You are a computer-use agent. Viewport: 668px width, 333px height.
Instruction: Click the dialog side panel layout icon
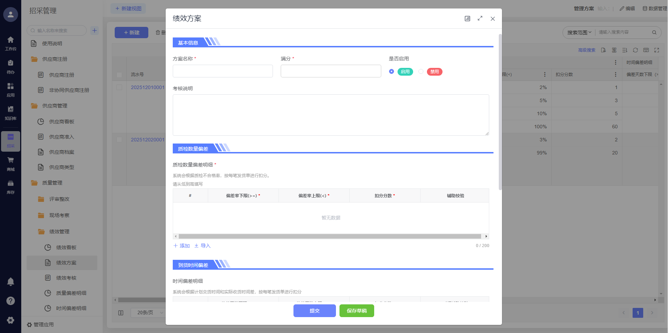(x=467, y=18)
